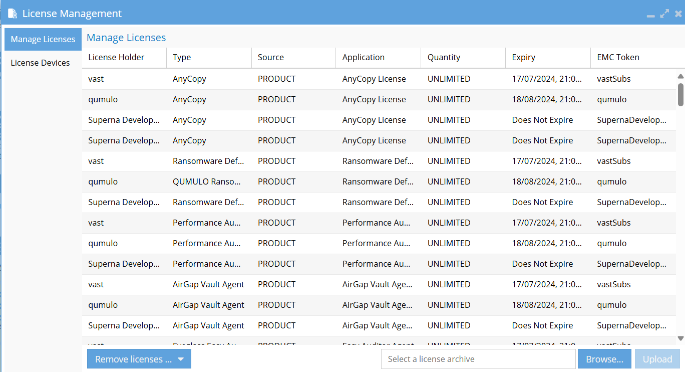Viewport: 685px width, 372px height.
Task: Click the 'Ransomware Def...' Type cell in the vast row
Action: point(208,161)
